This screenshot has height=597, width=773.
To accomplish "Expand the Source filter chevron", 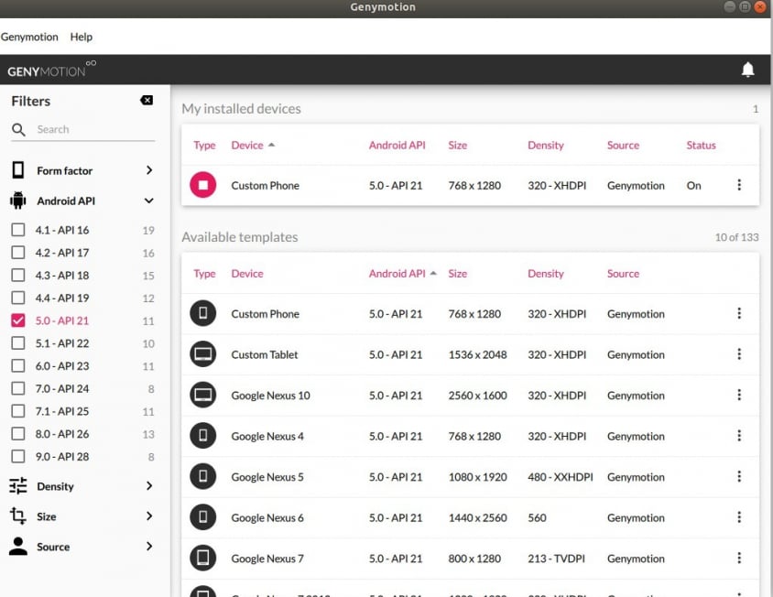I will pyautogui.click(x=149, y=547).
